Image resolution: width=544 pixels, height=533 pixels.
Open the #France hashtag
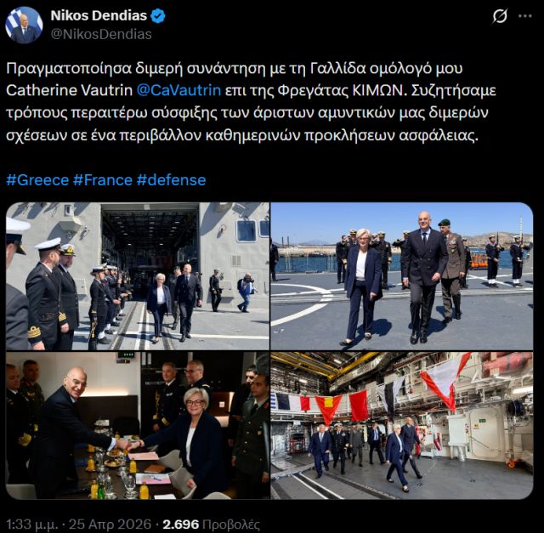coord(103,180)
